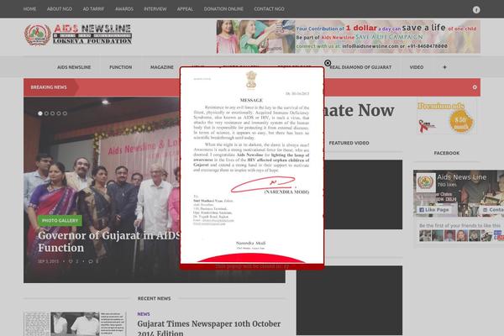Select the first slider dot
Image resolution: width=504 pixels, height=336 pixels.
40,113
